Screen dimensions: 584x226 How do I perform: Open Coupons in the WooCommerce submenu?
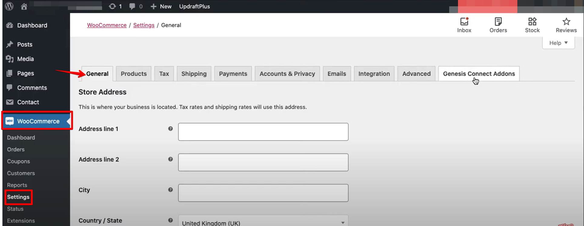(x=18, y=161)
